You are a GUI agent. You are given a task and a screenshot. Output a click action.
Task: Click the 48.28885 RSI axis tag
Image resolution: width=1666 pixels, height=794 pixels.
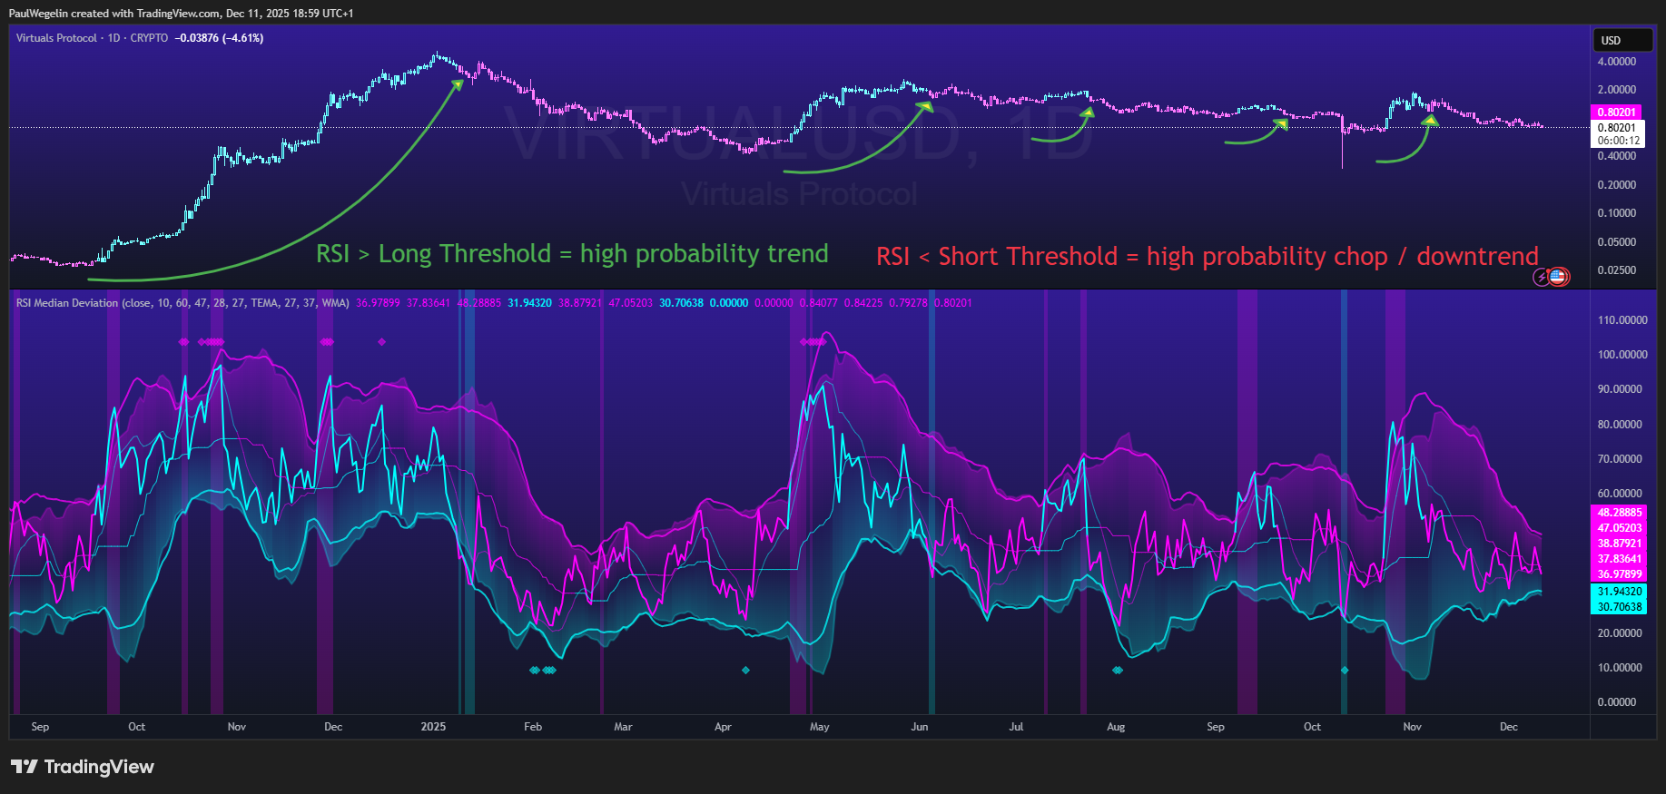tap(1619, 513)
